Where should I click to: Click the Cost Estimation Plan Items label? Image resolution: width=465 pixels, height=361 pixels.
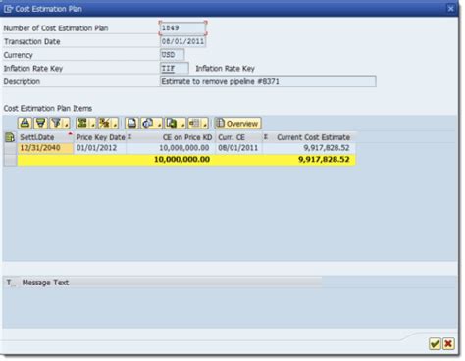point(48,108)
